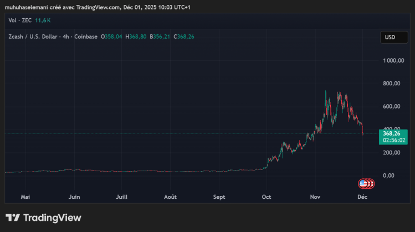
Task: Open the USD currency selector
Action: 394,37
